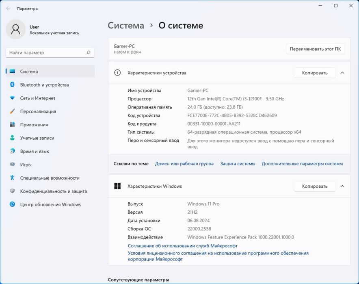Click the Система breadcrumb in header
This screenshot has width=359, height=284.
[126, 26]
